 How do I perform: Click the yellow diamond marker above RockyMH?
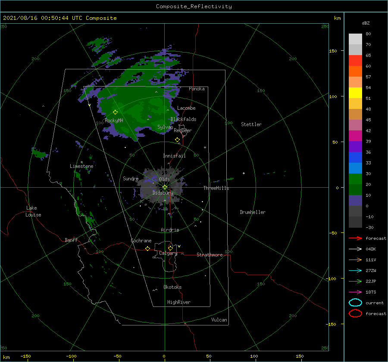click(x=115, y=112)
